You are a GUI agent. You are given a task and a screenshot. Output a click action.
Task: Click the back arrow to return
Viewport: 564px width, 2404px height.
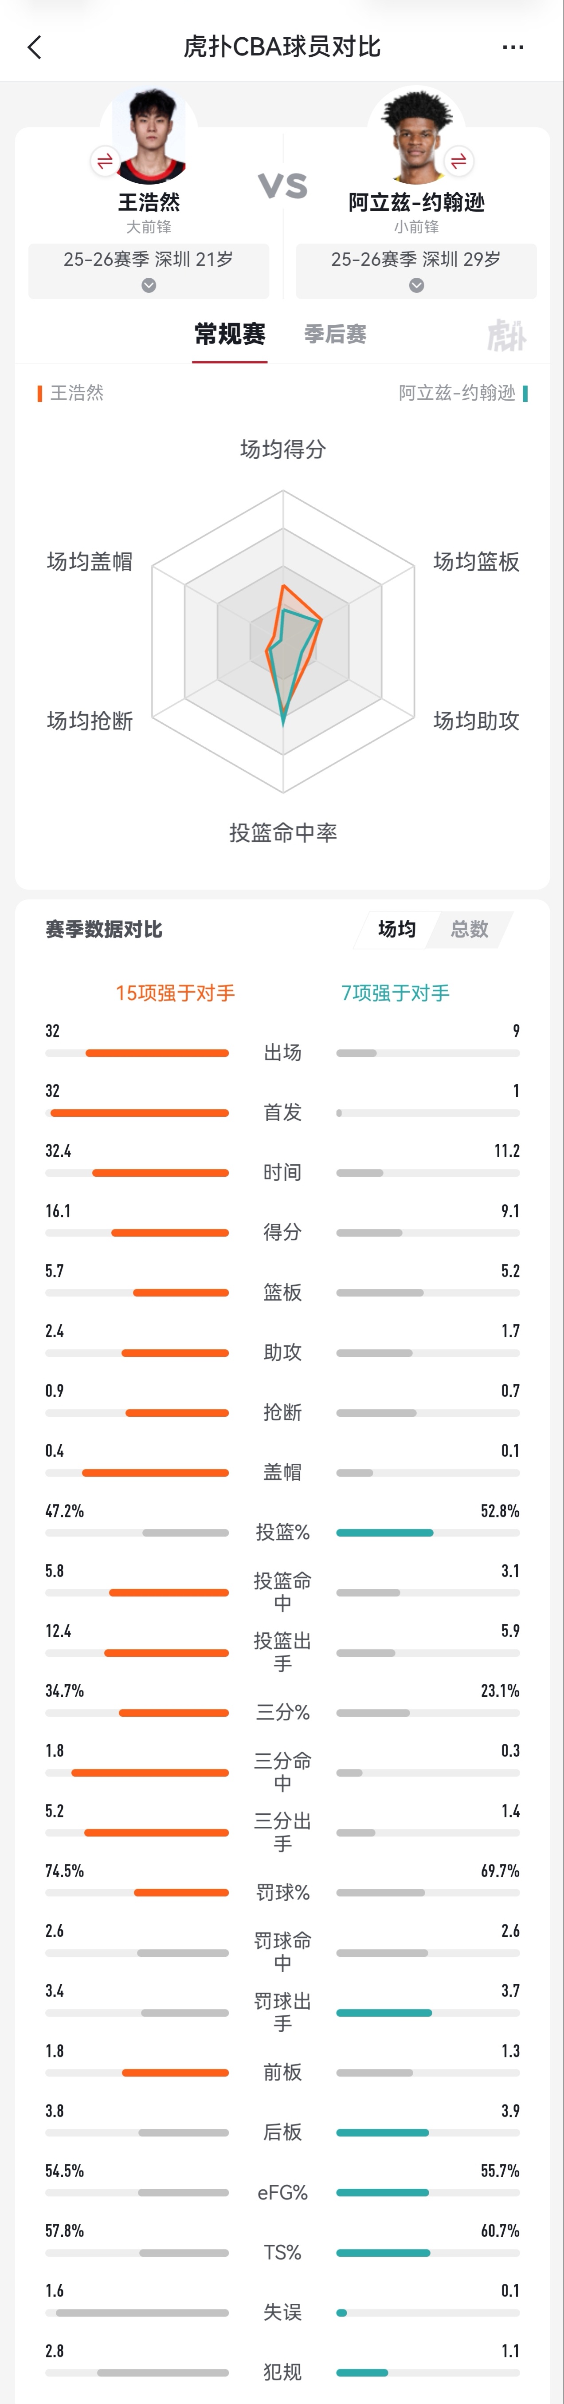[35, 47]
